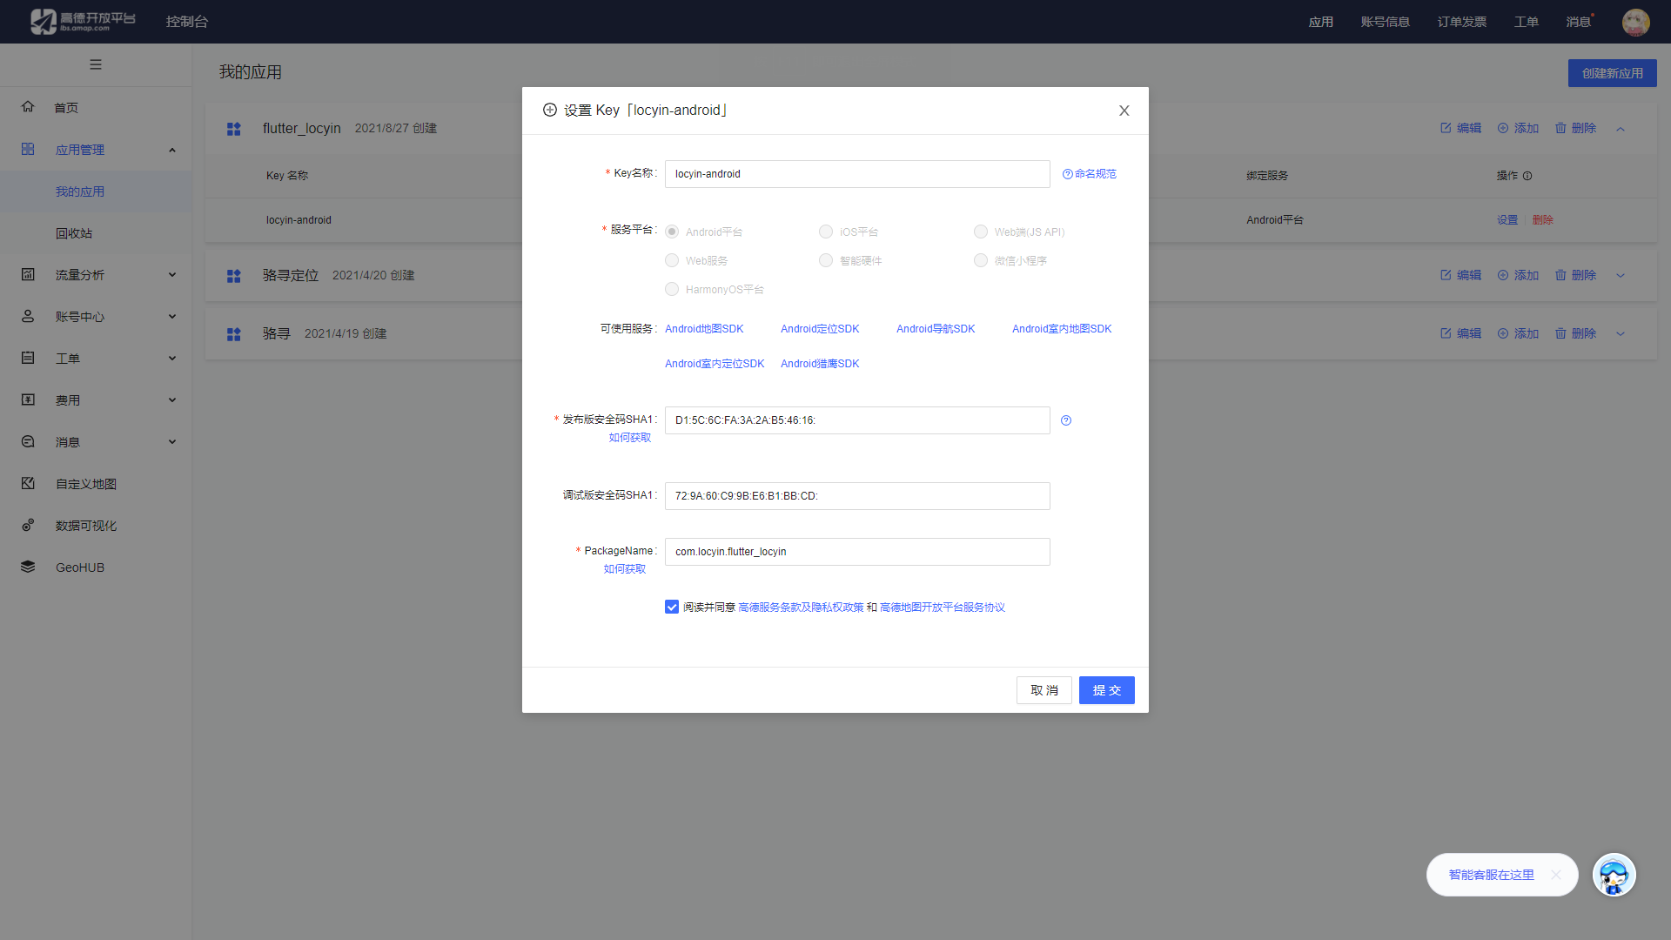Select the 微信小程序 radio button
This screenshot has height=940, width=1671.
(981, 260)
